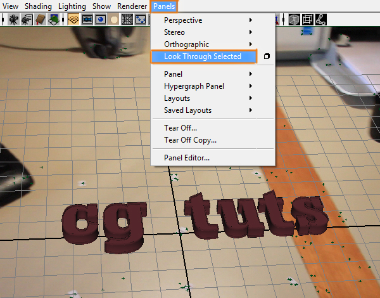Expand the Orthographic submenu
The image size is (380, 298).
pos(208,44)
